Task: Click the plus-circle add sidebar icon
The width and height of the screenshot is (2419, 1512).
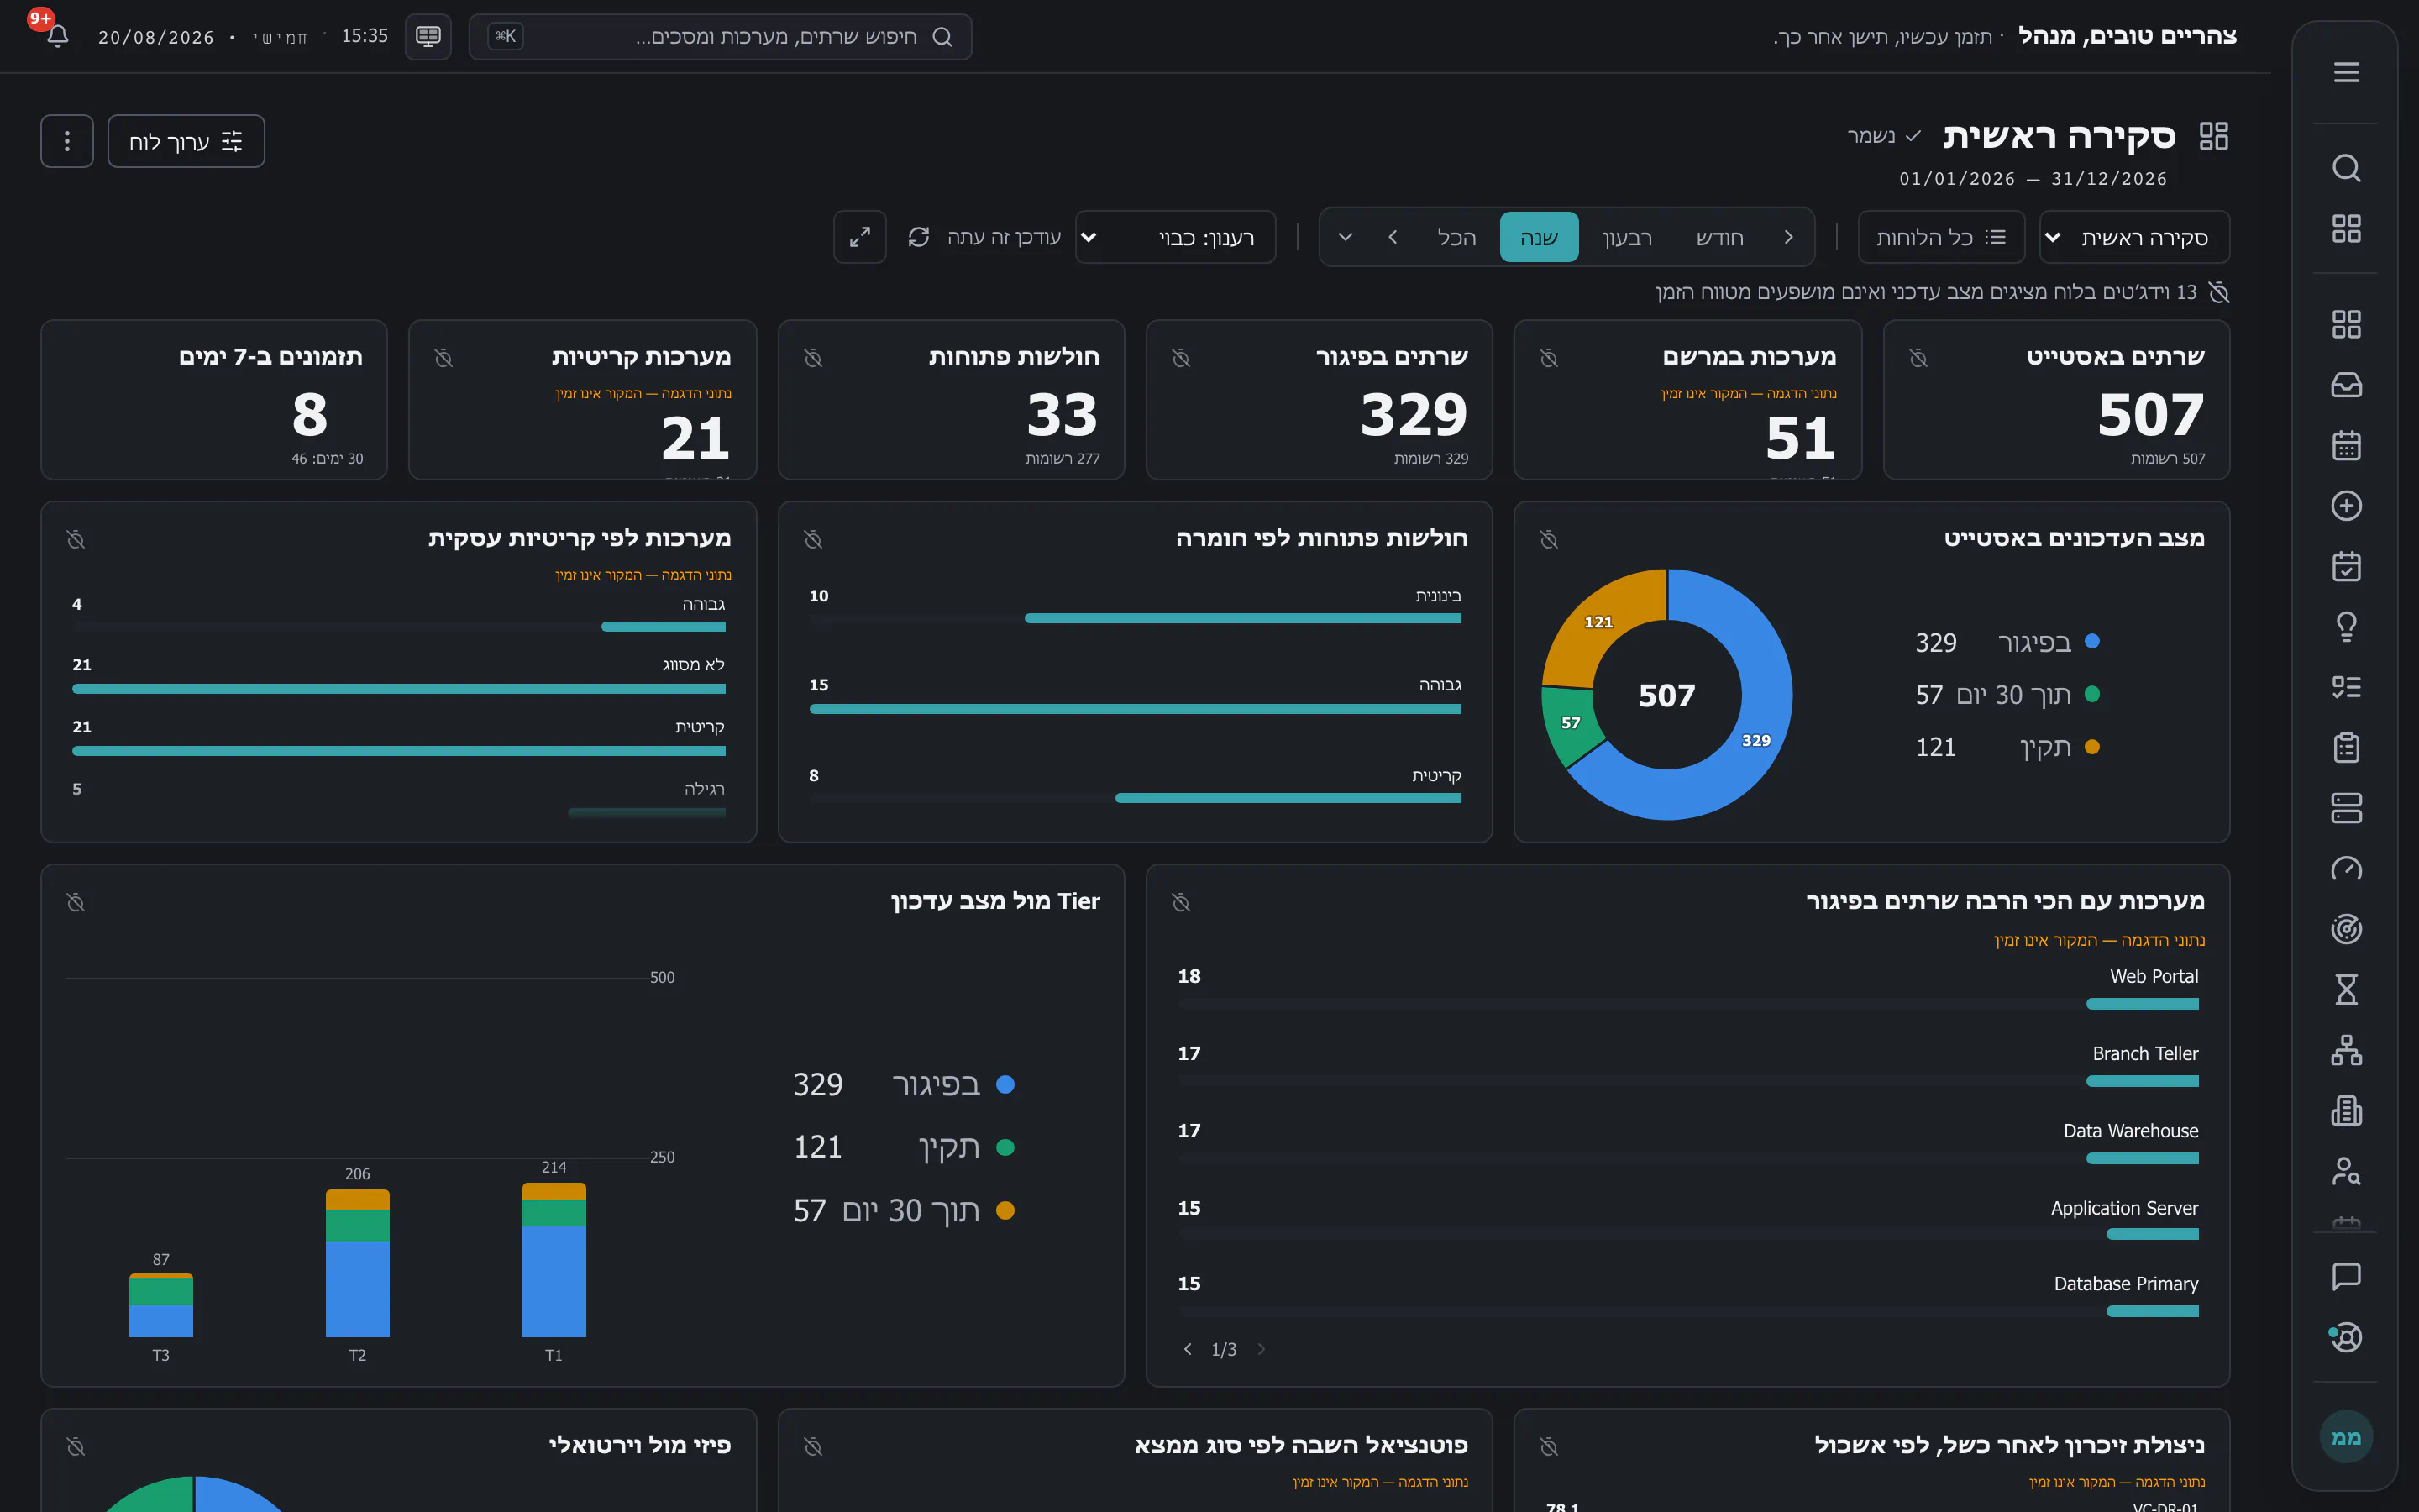Action: coord(2345,506)
